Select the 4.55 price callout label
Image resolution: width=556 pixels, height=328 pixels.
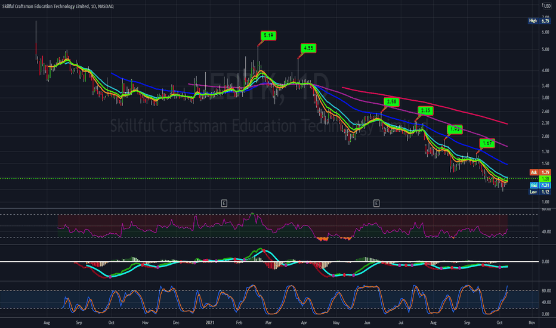click(x=308, y=48)
